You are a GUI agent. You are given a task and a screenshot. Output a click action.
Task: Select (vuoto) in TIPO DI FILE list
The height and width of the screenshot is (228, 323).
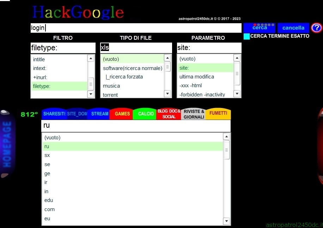[133, 59]
